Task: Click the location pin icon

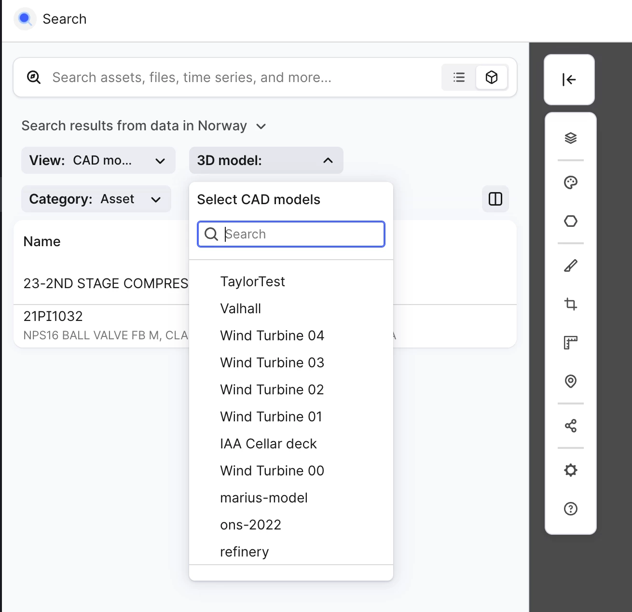Action: (x=571, y=381)
